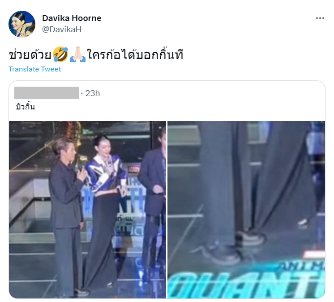Open the tweet's more options menu

coord(320,18)
